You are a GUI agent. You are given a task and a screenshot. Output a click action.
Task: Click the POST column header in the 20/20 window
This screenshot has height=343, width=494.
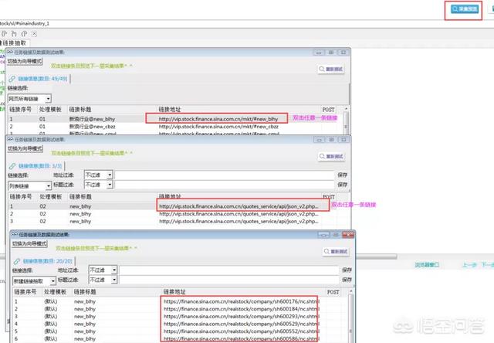pyautogui.click(x=333, y=292)
